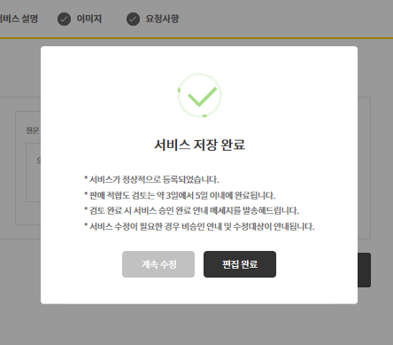
Task: Click the 계속 수정 button
Action: [158, 264]
